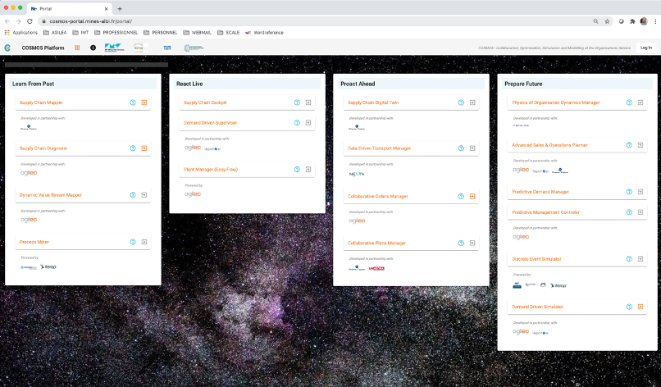The height and width of the screenshot is (387, 661).
Task: Launch Dynamic Value Stream Mapper via launch icon
Action: (x=144, y=195)
